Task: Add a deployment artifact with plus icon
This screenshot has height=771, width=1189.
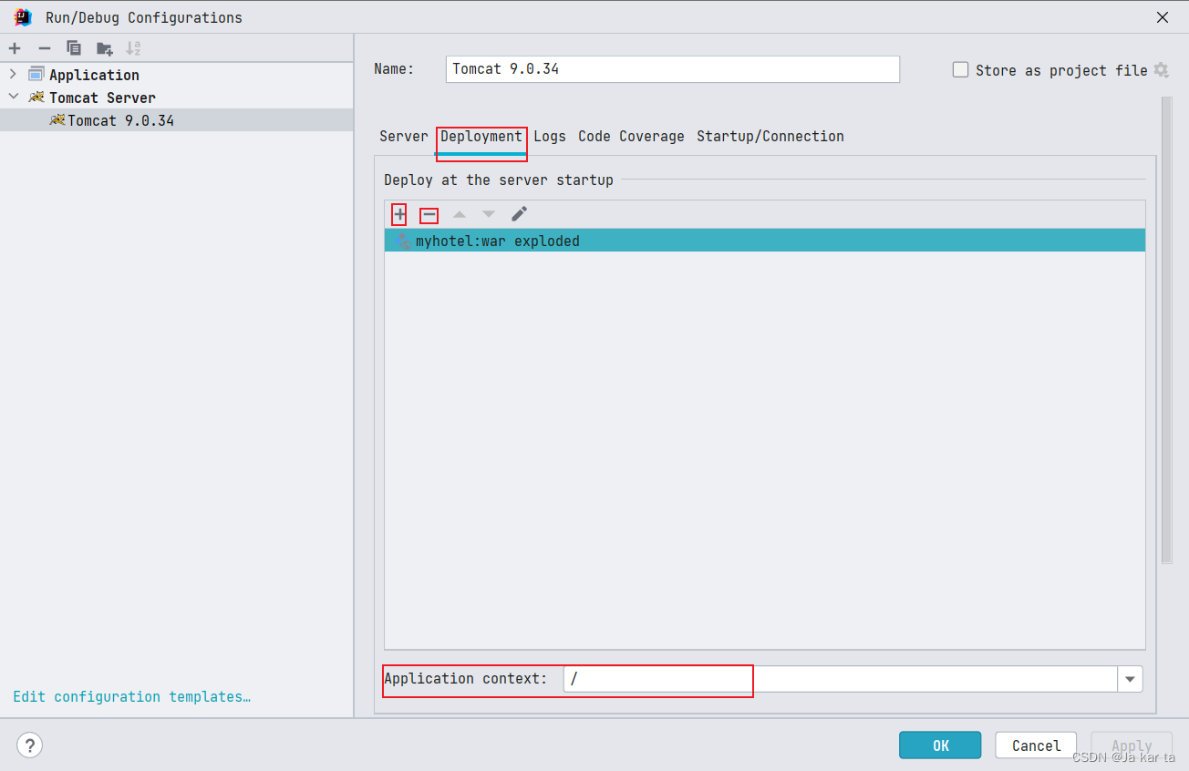Action: point(399,214)
